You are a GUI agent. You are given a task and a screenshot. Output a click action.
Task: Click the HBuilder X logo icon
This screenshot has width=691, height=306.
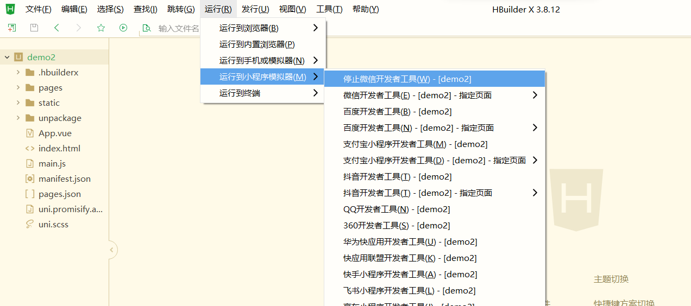10,9
